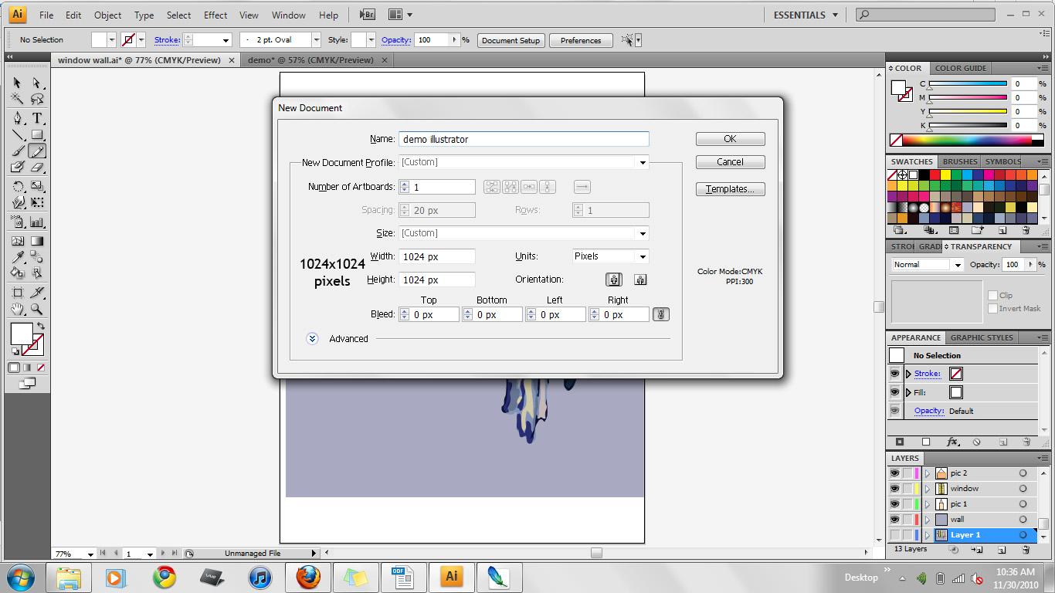Viewport: 1055px width, 593px height.
Task: Click the Templates... button
Action: click(730, 189)
